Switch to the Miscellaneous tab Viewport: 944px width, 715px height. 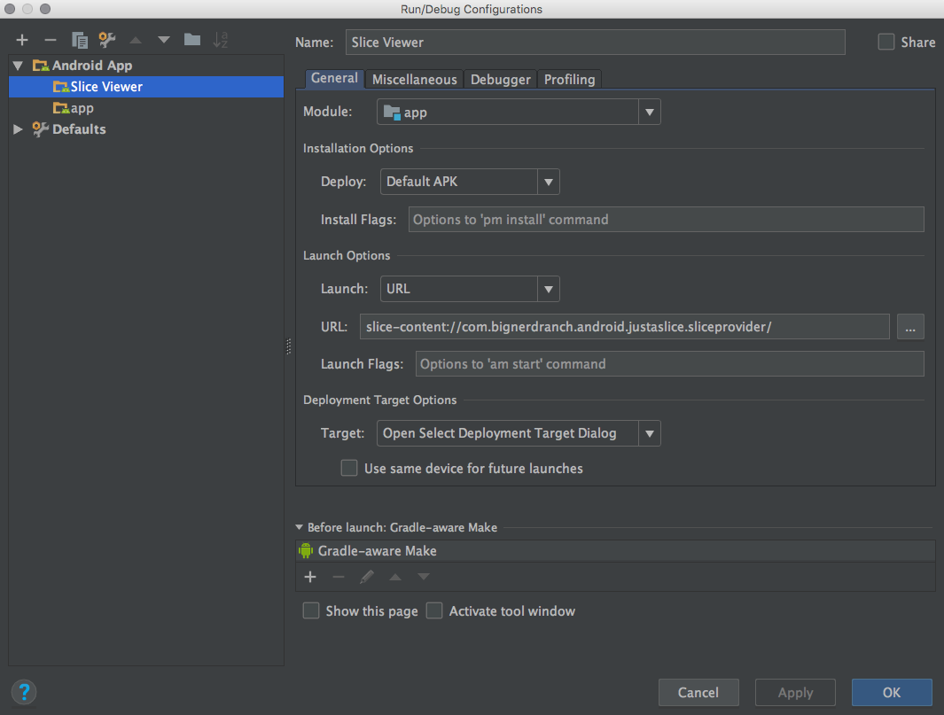[414, 80]
